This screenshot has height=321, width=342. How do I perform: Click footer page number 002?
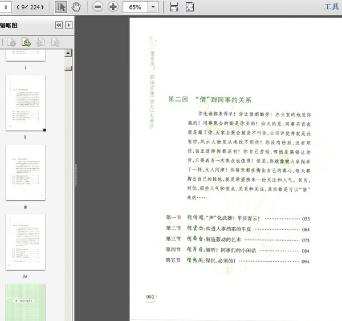tap(150, 297)
